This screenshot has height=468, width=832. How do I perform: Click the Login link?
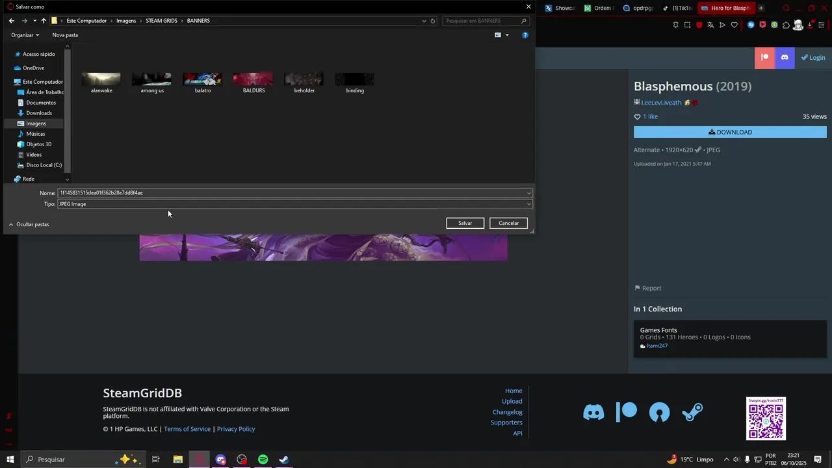[813, 58]
